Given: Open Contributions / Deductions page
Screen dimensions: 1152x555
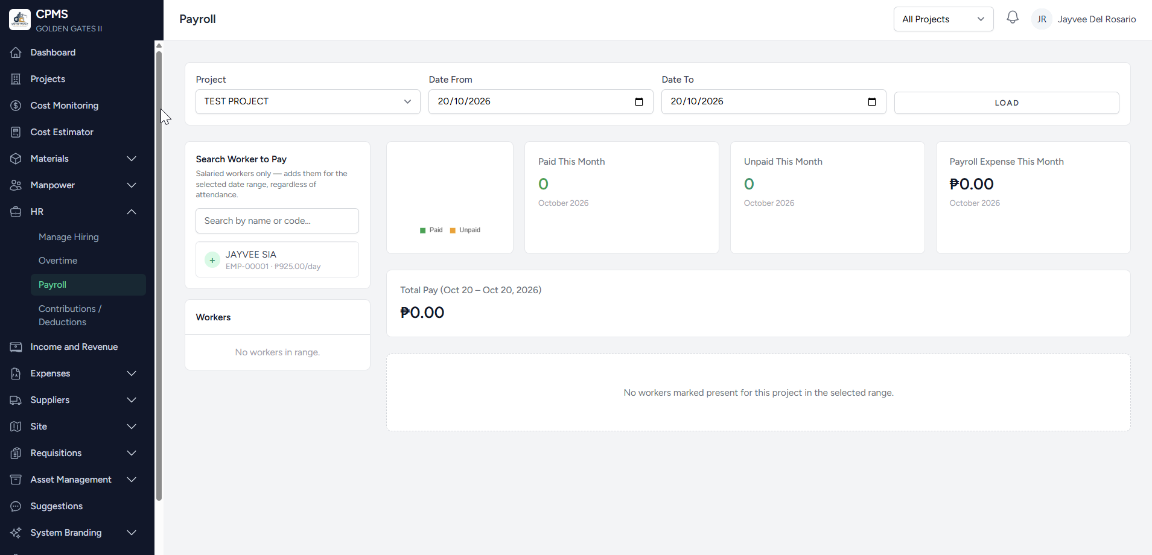Looking at the screenshot, I should [70, 316].
